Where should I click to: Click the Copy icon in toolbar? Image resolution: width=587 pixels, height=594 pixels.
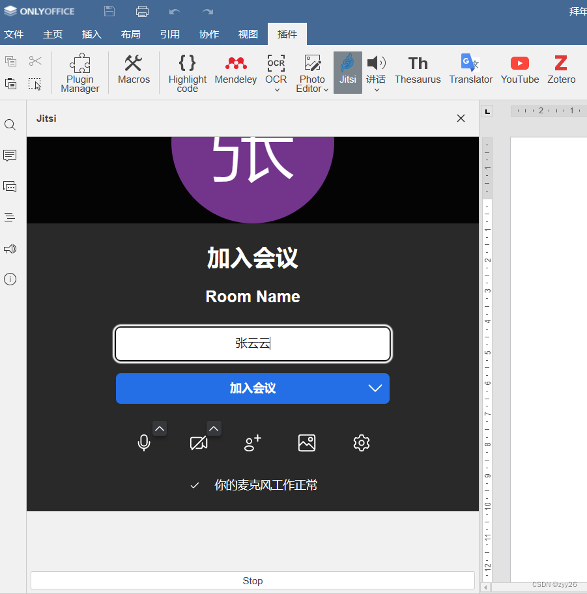[x=10, y=61]
